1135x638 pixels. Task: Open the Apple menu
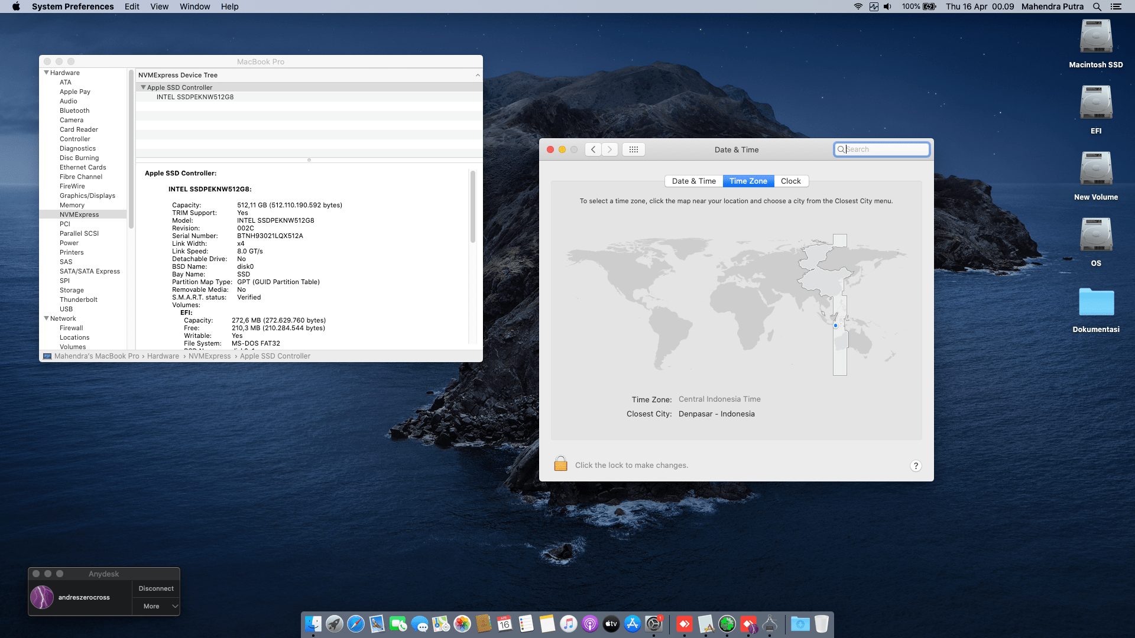coord(16,6)
